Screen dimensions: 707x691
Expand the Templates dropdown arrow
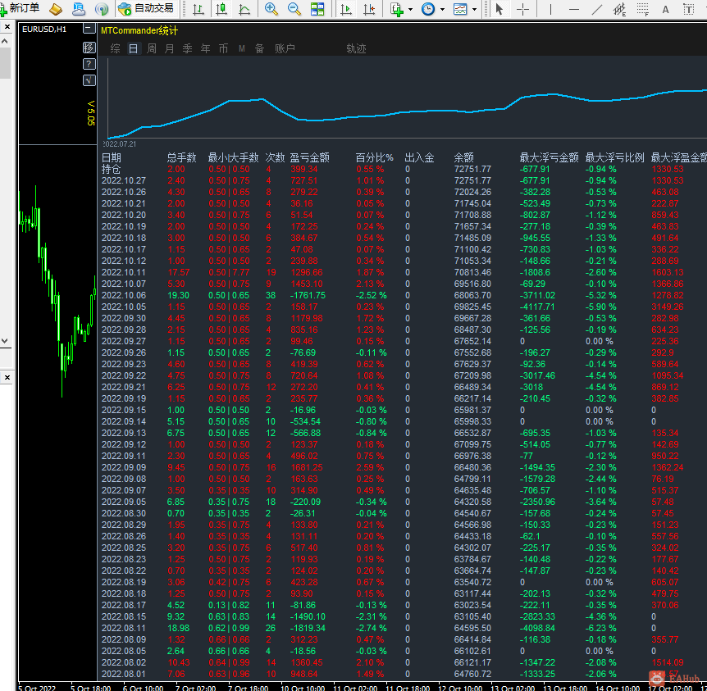tap(474, 10)
